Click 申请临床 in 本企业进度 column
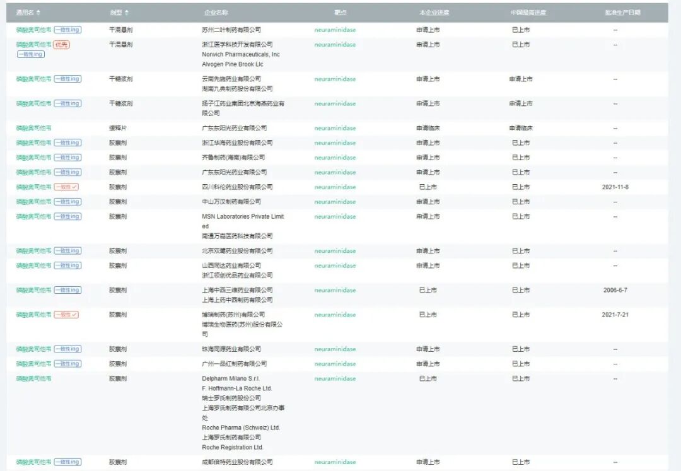The height and width of the screenshot is (471, 681). point(428,128)
